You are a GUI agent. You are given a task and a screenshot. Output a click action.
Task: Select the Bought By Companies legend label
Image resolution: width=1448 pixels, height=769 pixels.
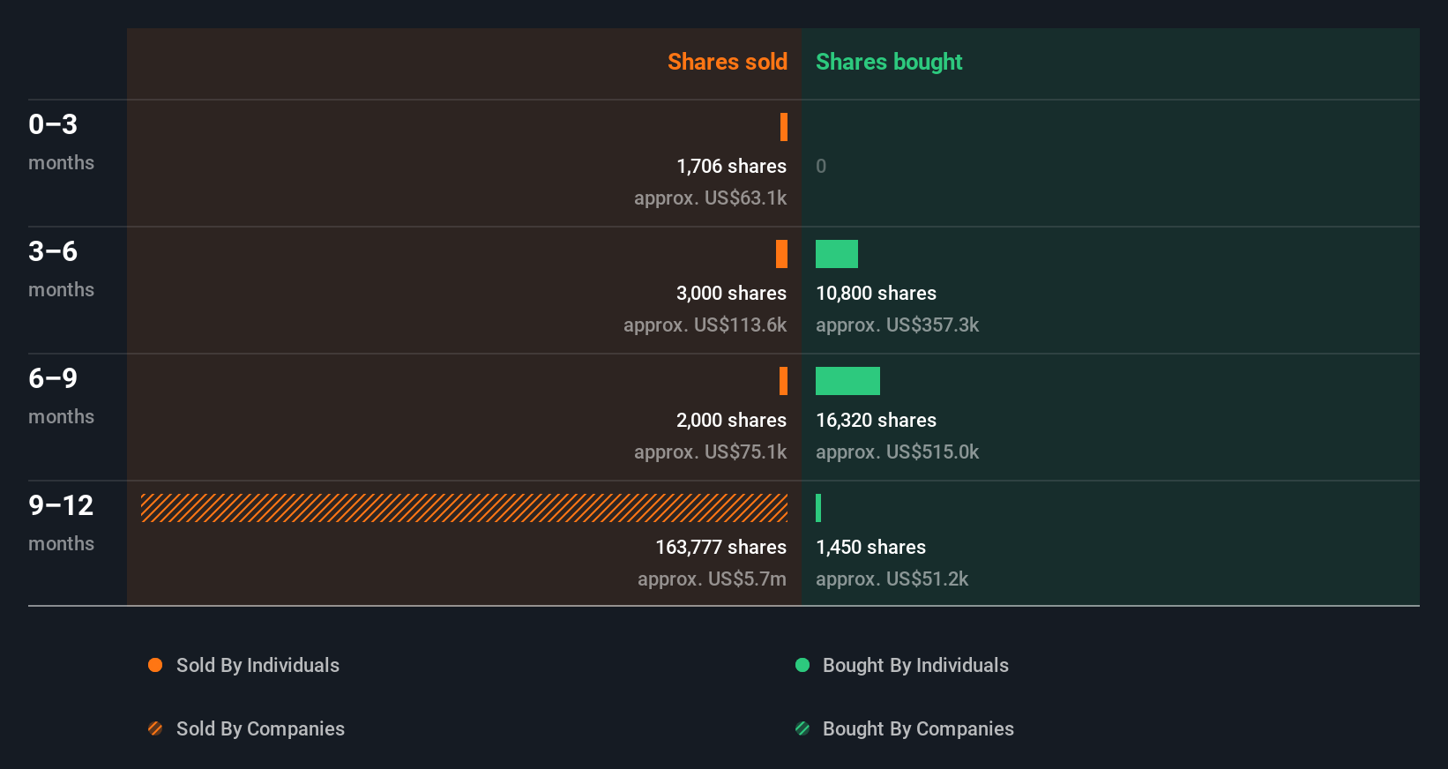pos(918,729)
